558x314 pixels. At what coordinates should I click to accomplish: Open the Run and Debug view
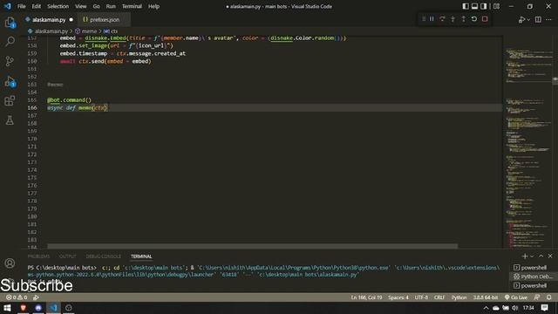point(10,81)
